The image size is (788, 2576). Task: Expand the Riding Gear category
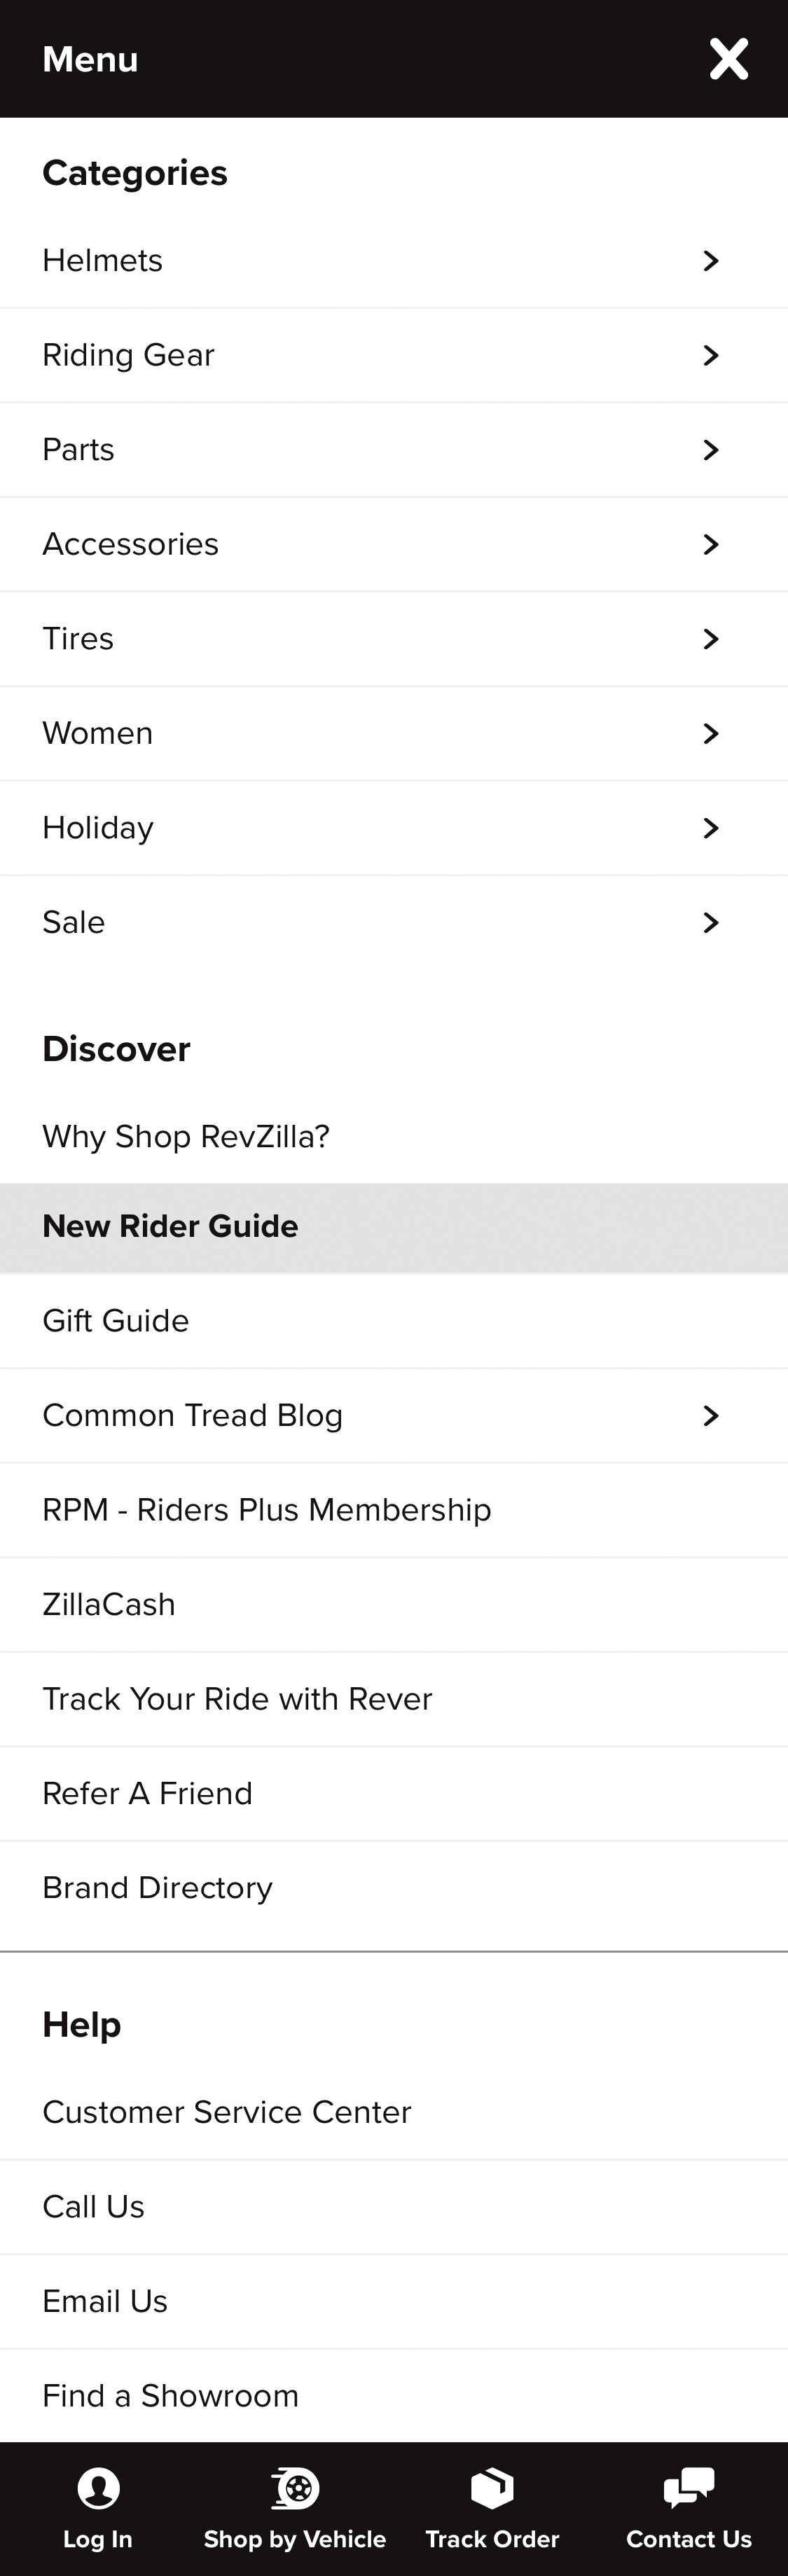coord(710,355)
